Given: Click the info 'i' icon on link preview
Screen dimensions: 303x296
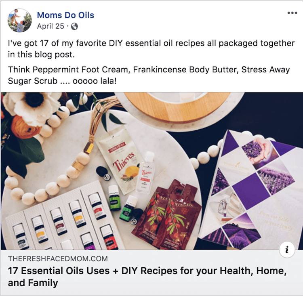Looking at the screenshot, I should [x=287, y=250].
